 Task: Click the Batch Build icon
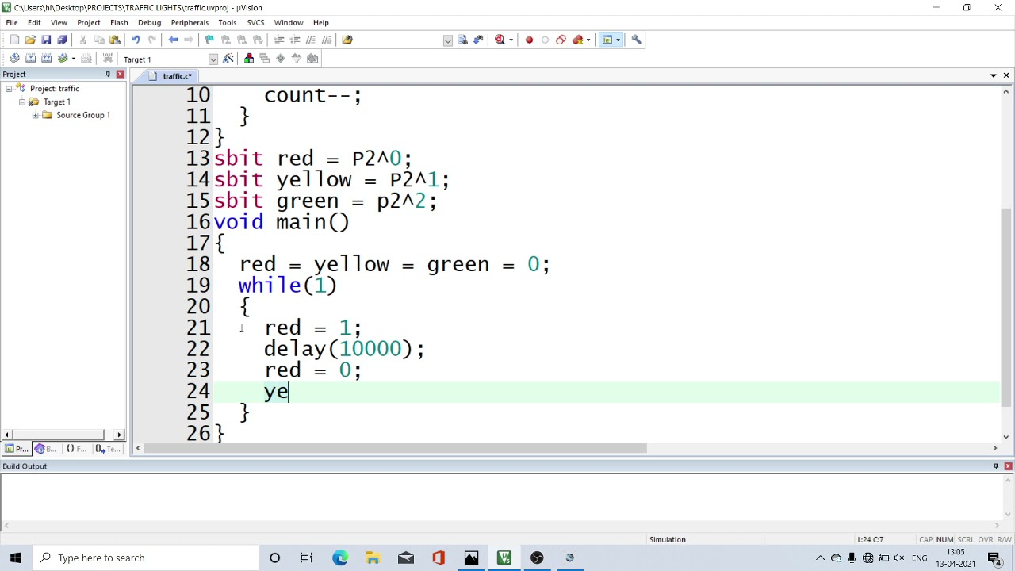click(x=63, y=59)
